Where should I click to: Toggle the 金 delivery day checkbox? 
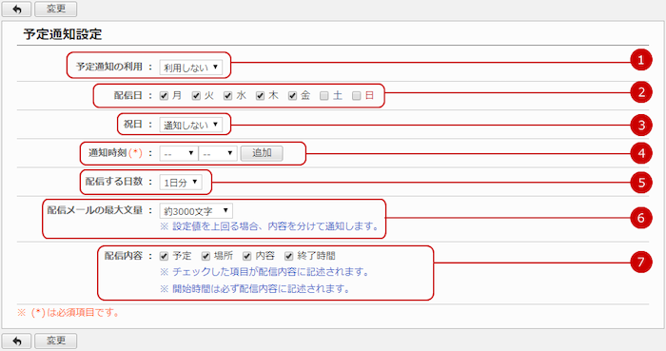tap(292, 96)
